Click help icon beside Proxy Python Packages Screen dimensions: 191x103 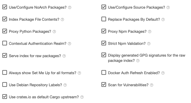(x=54, y=31)
